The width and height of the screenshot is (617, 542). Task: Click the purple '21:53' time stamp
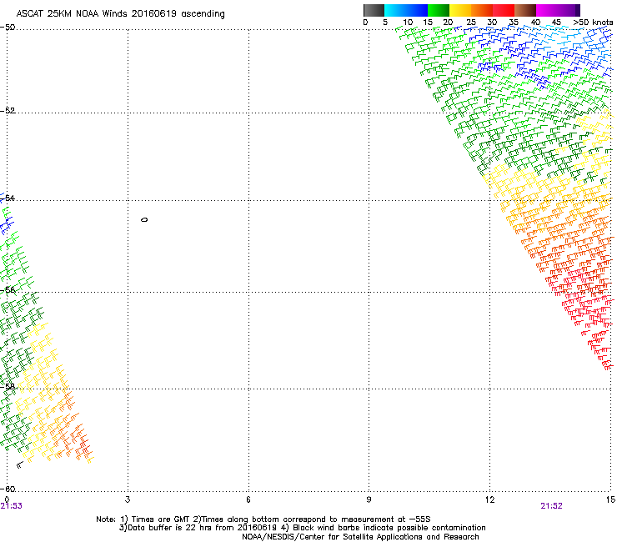pos(12,506)
